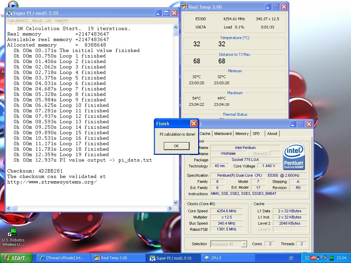Click the green U.S. Robotics tray icon

[332, 258]
